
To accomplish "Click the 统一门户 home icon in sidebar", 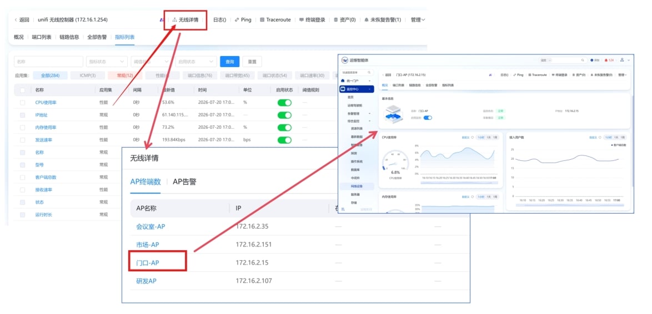I will pos(343,80).
